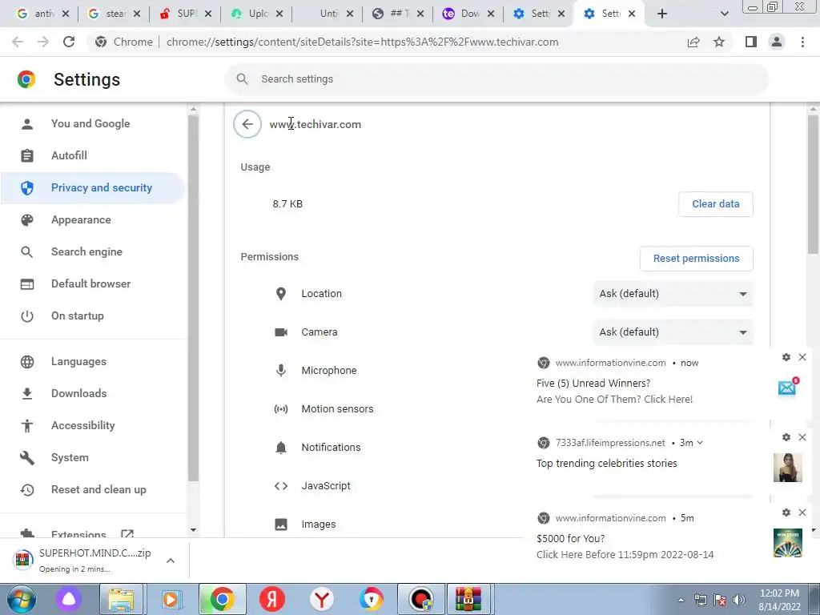Dismiss the lifeimpressions.net celebrities notification
This screenshot has width=820, height=615.
tap(802, 437)
